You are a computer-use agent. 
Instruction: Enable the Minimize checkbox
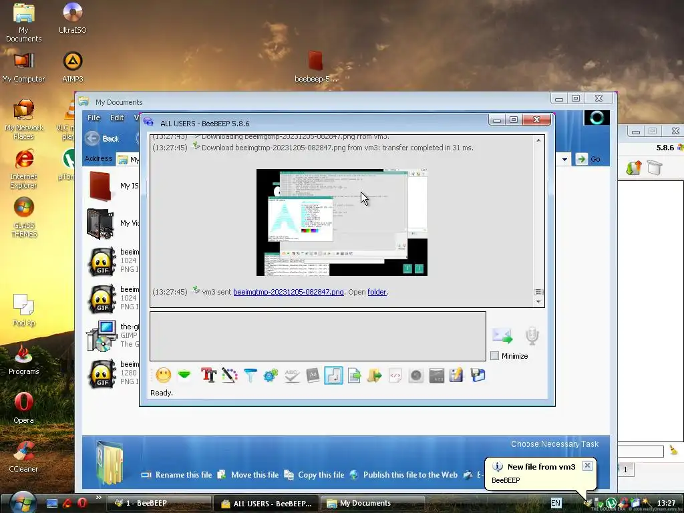[495, 356]
